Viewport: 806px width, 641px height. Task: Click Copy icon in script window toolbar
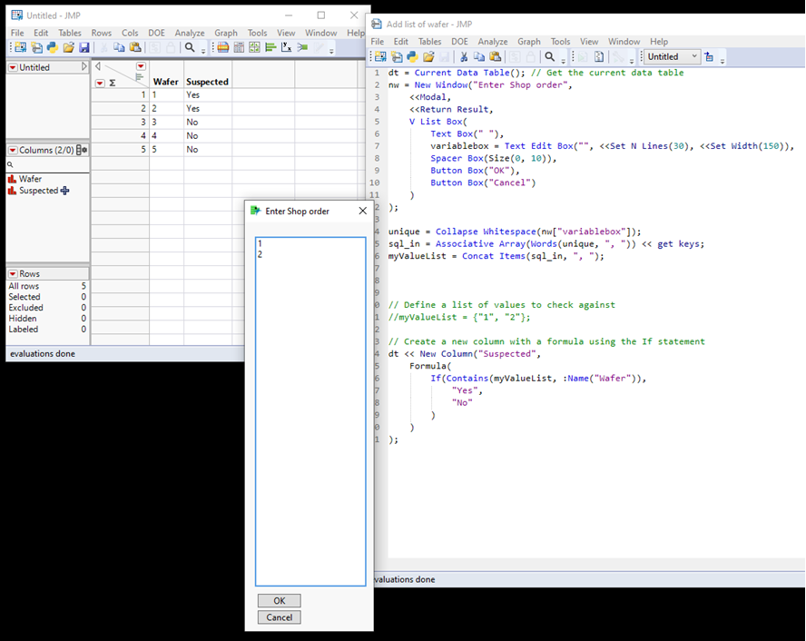coord(479,56)
